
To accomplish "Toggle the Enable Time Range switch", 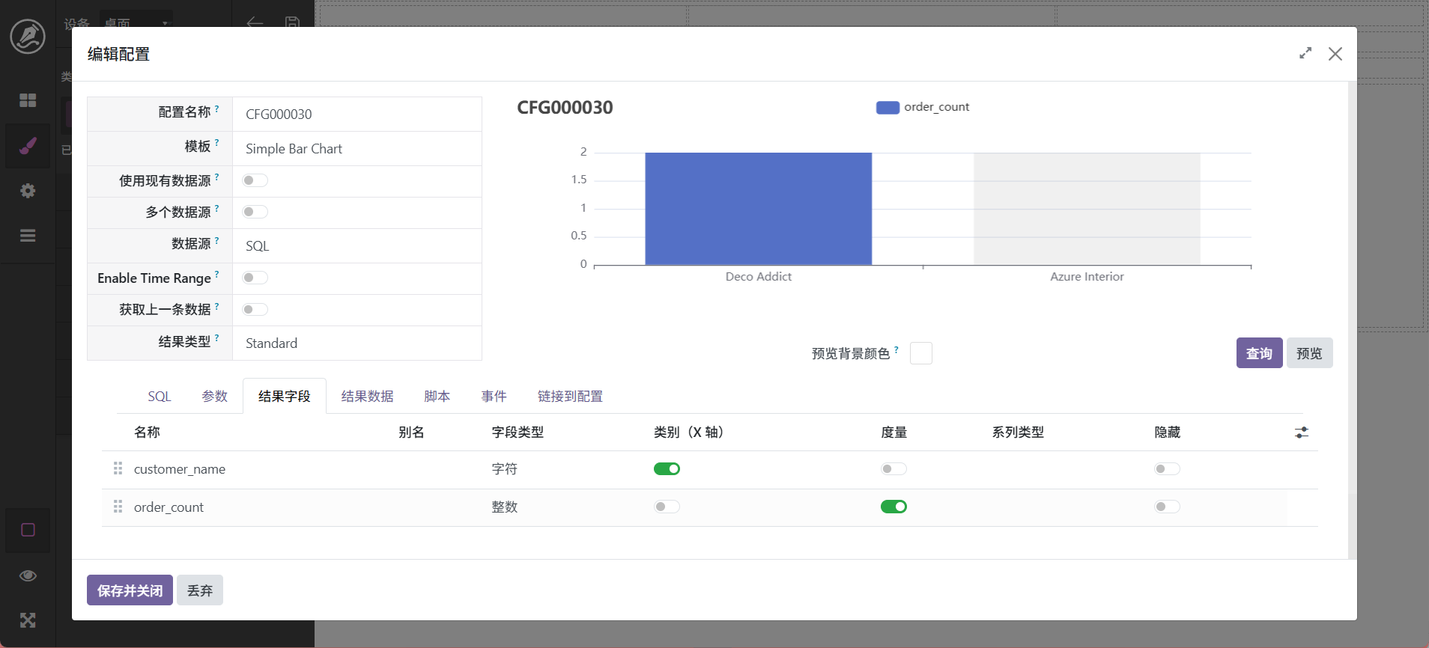I will pos(255,278).
